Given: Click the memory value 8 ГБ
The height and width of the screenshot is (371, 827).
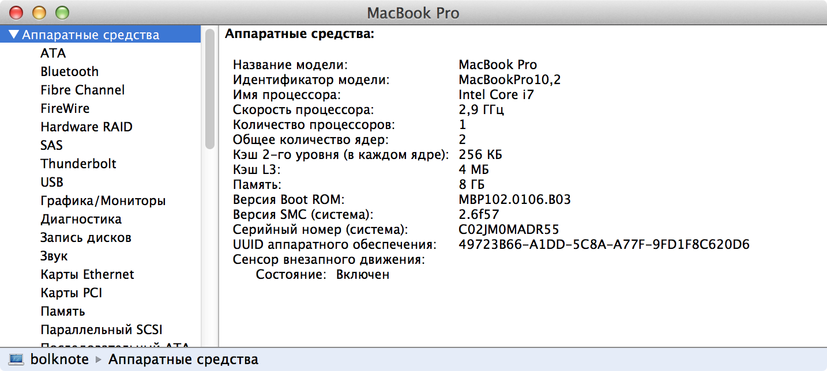Looking at the screenshot, I should tap(472, 184).
